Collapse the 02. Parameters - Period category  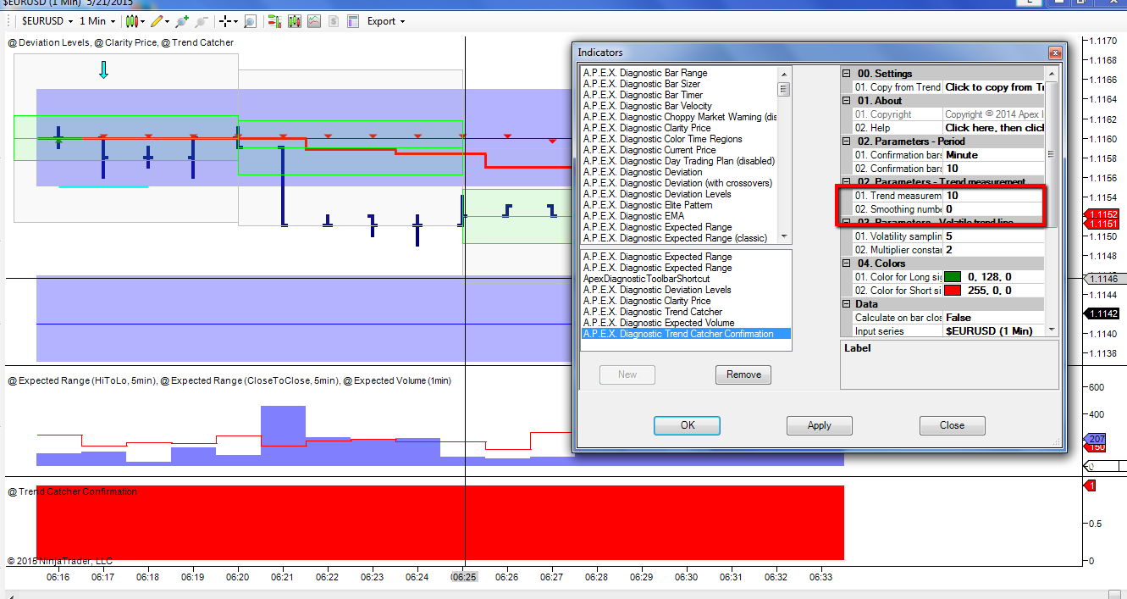(846, 141)
